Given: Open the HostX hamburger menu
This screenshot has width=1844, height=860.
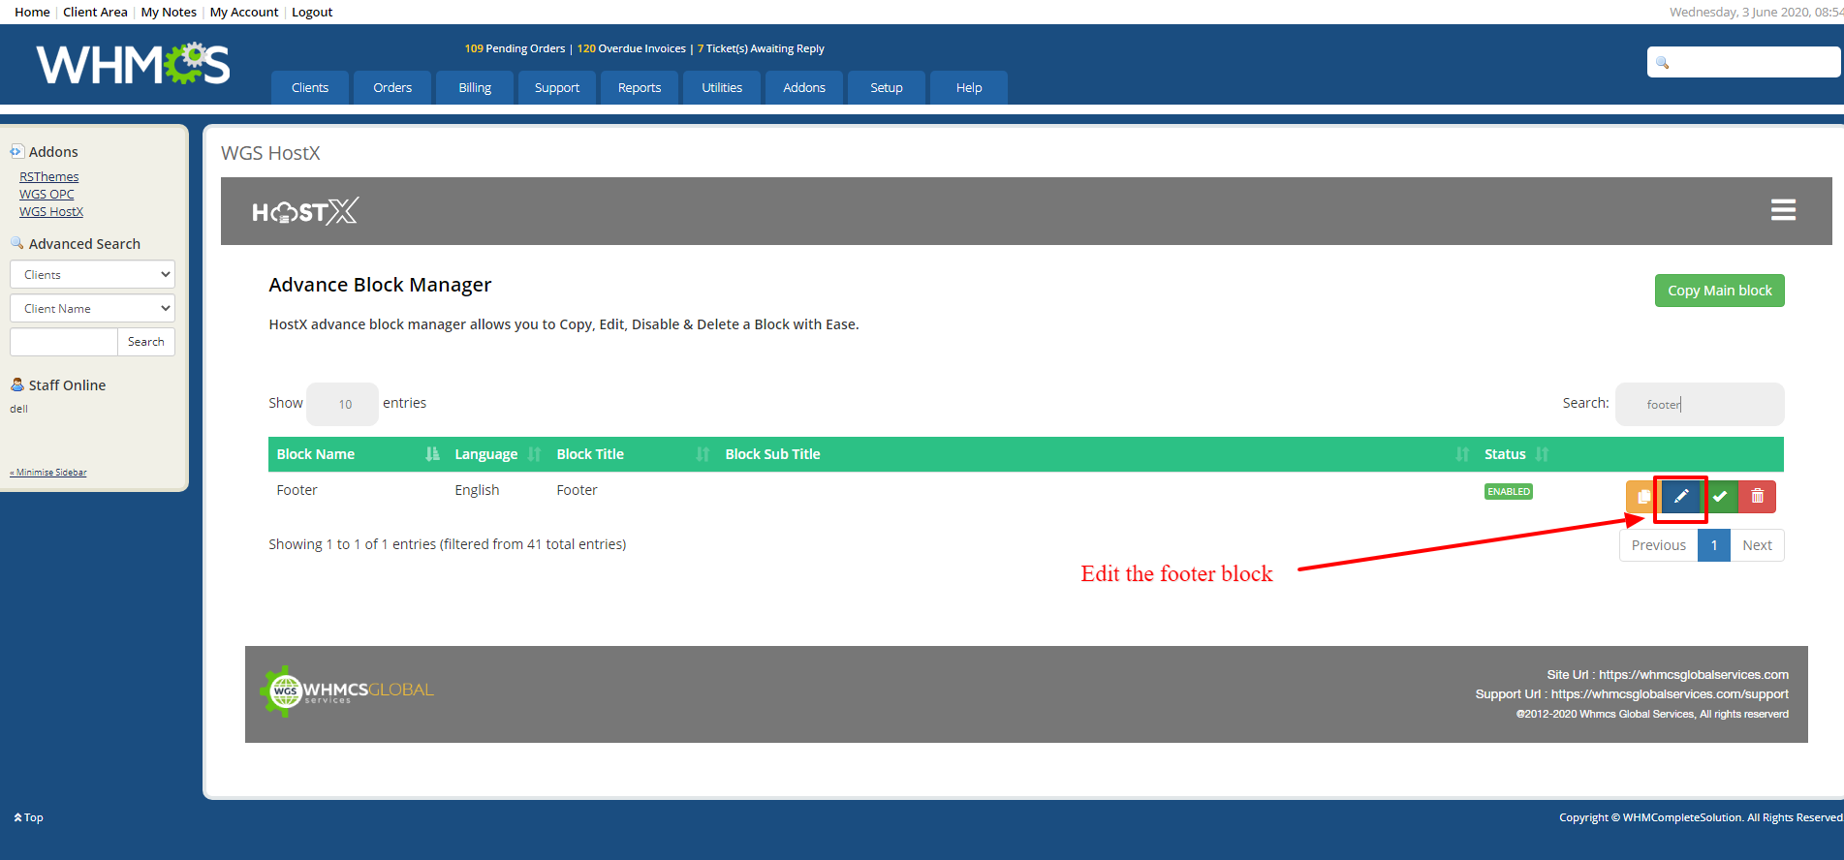Looking at the screenshot, I should point(1783,210).
